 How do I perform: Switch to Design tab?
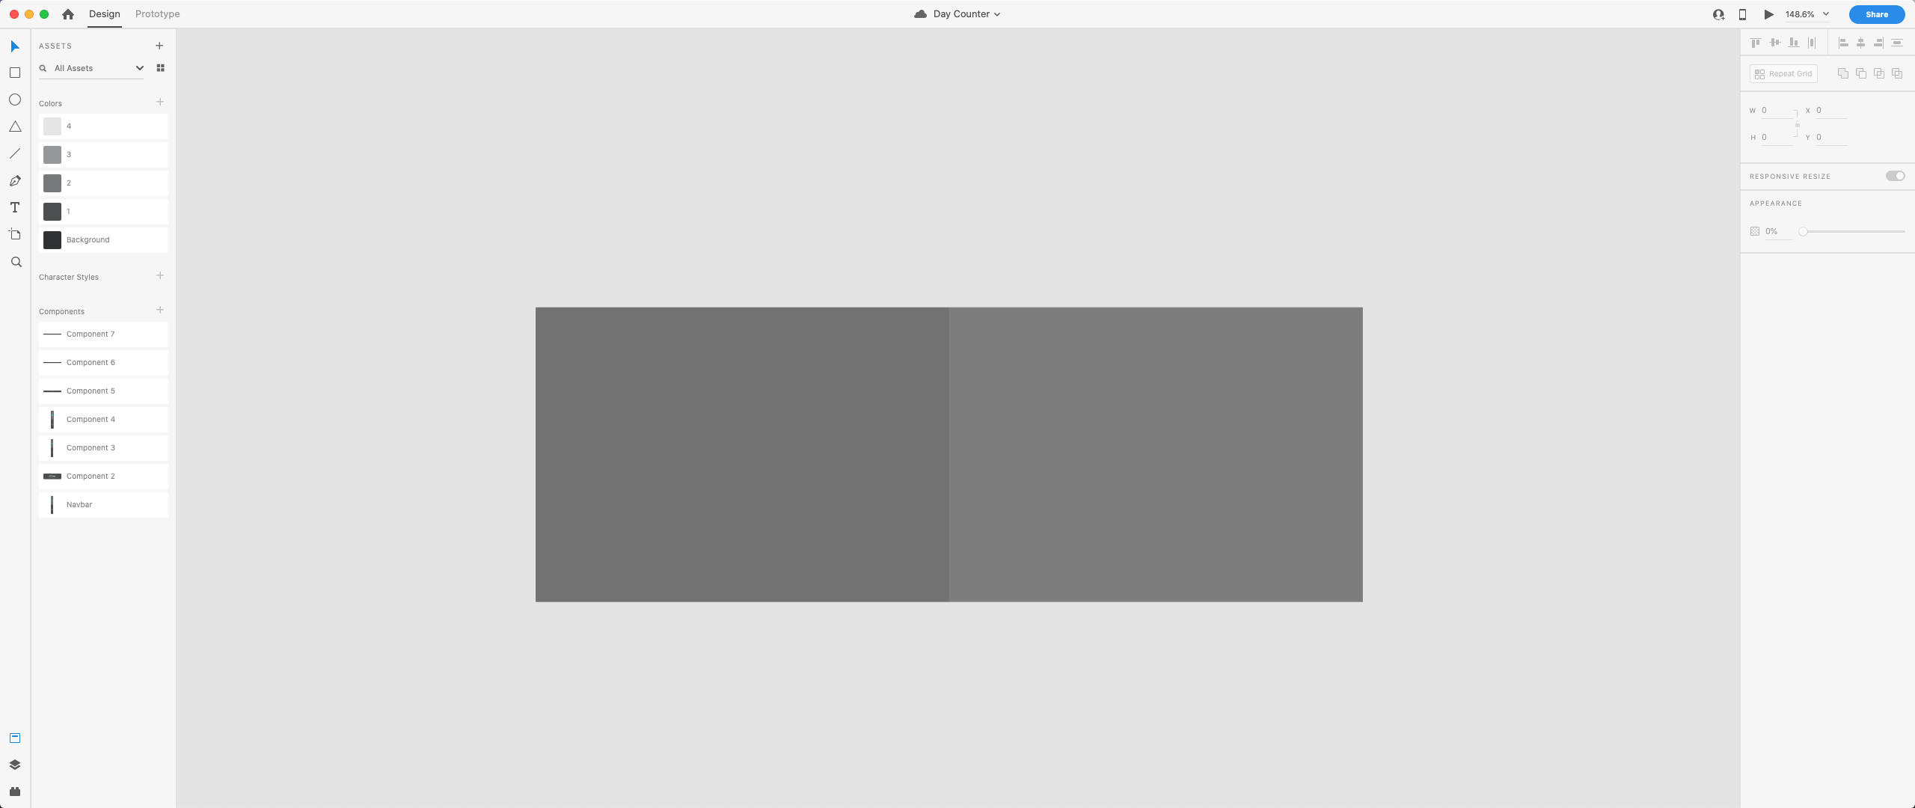104,13
